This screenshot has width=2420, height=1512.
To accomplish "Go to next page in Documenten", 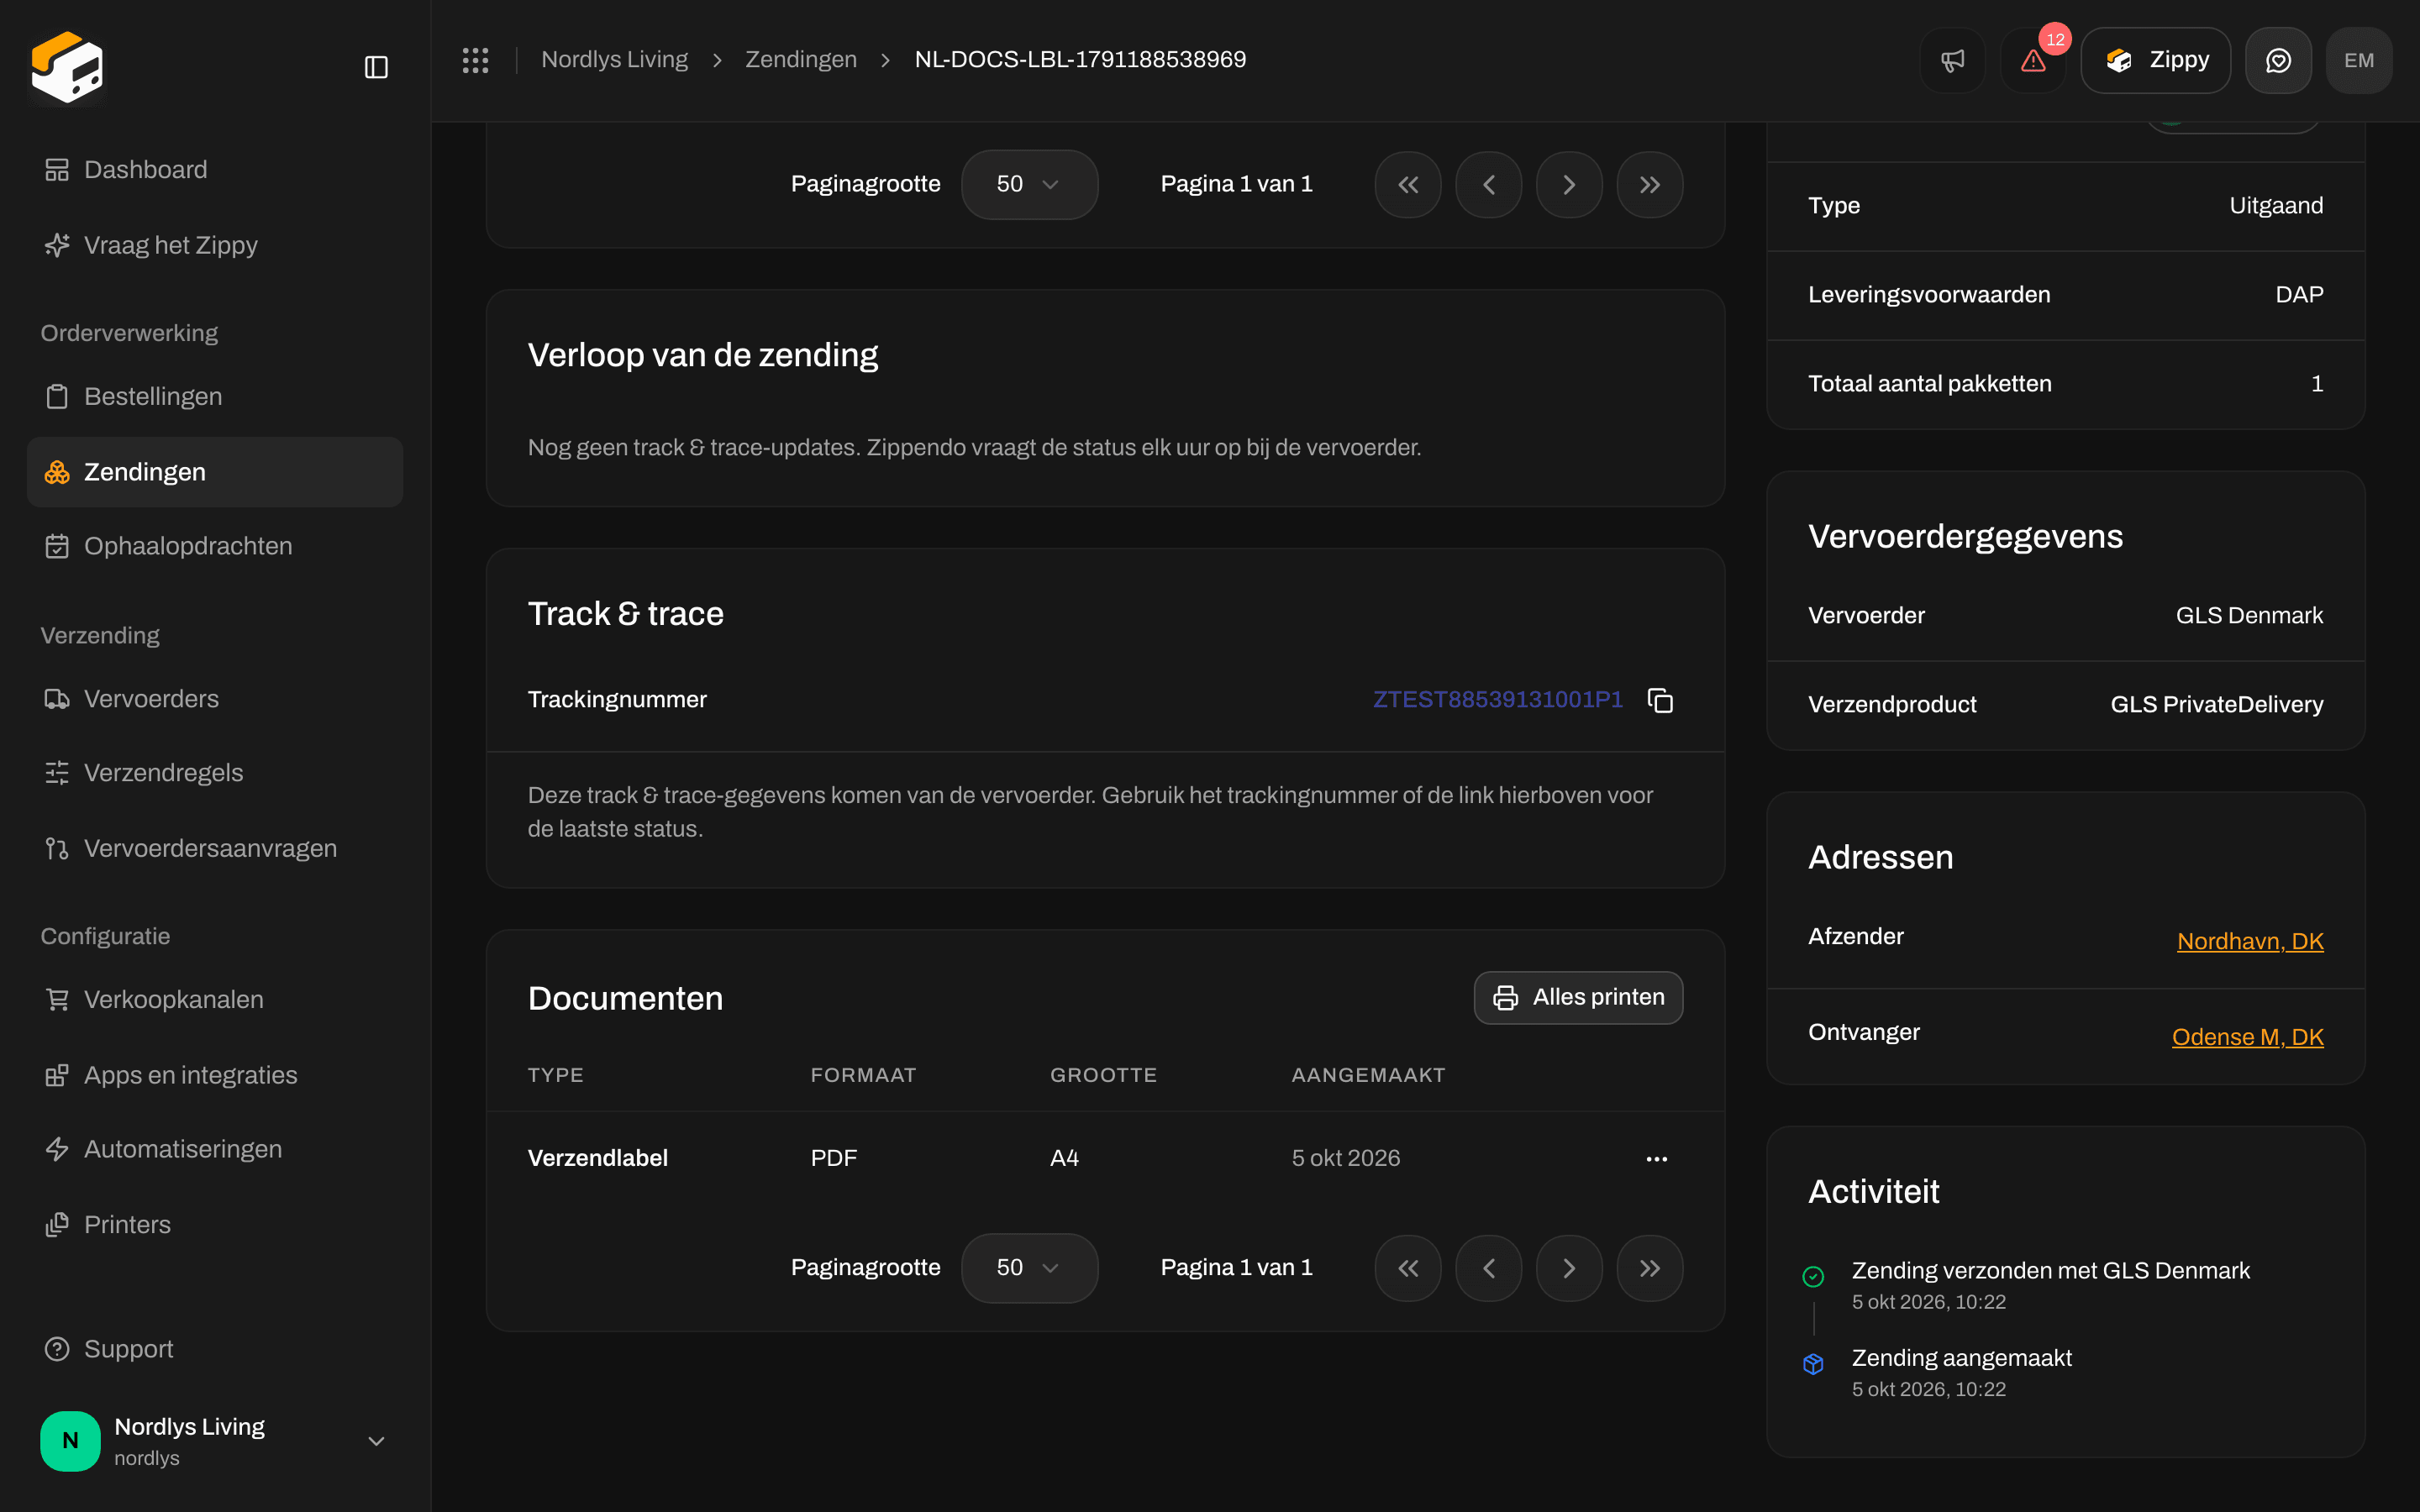I will 1569,1268.
